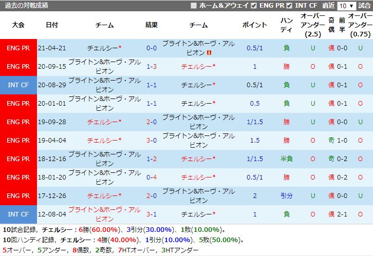Click the date 20-09-15

coord(52,67)
